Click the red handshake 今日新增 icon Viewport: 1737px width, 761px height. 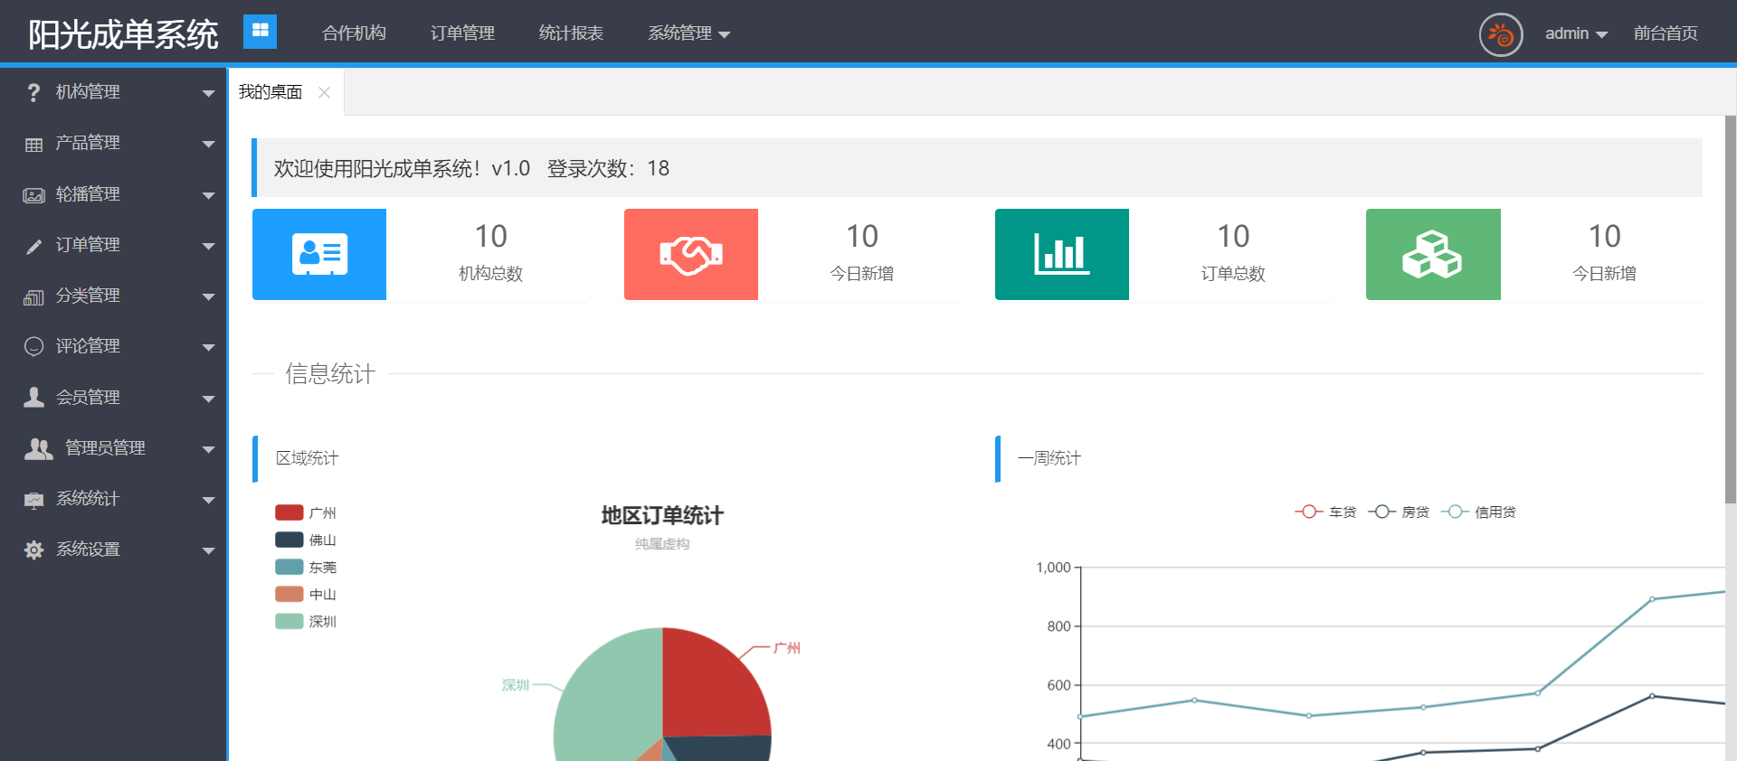coord(690,254)
